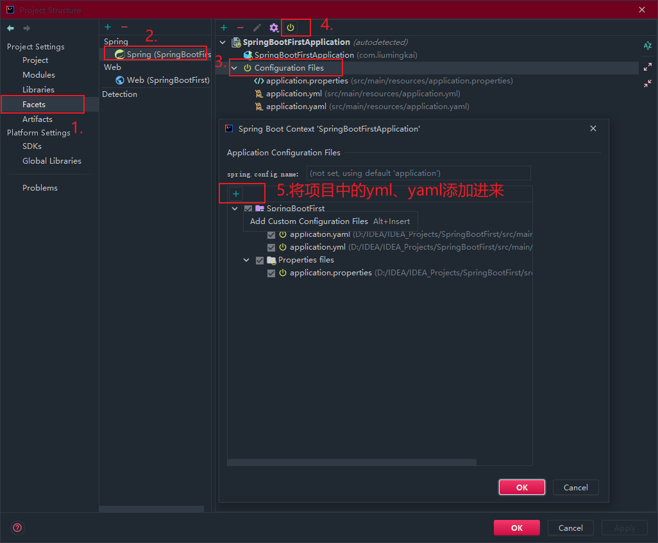Click the gear settings icon in toolbar
The height and width of the screenshot is (543, 658).
(x=274, y=28)
